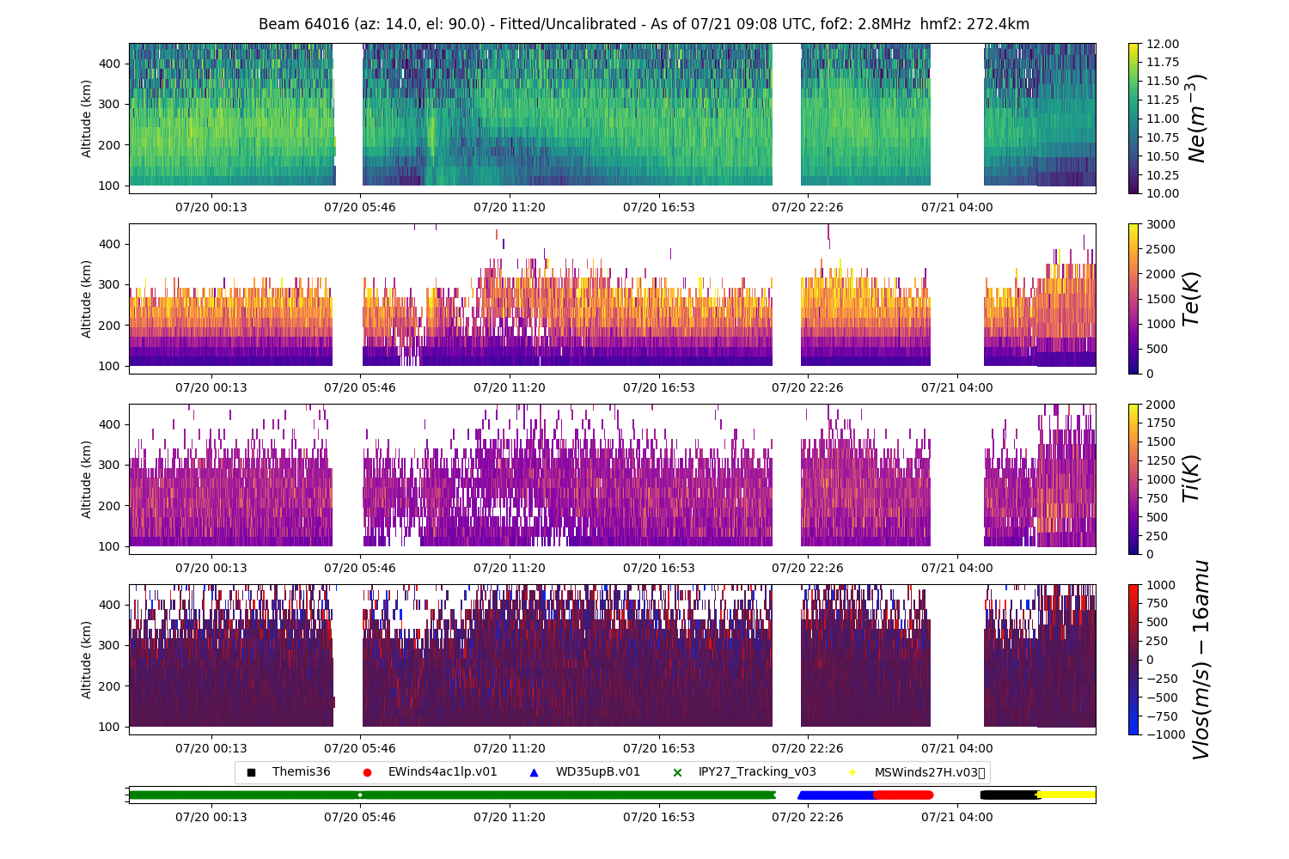Click the red EWinds segment on timeline
Viewport: 1289px width, 859px height.
[902, 795]
